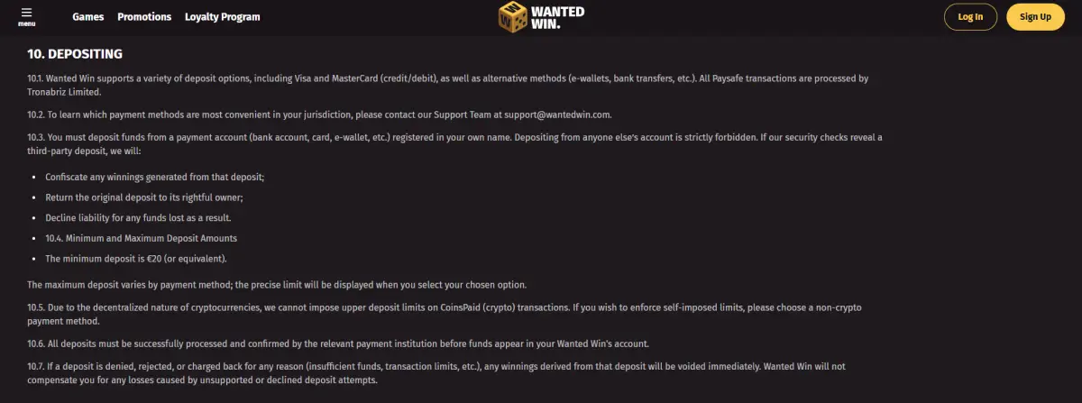Click the 'Decline liability for any funds' bullet
1082x403 pixels.
click(138, 218)
